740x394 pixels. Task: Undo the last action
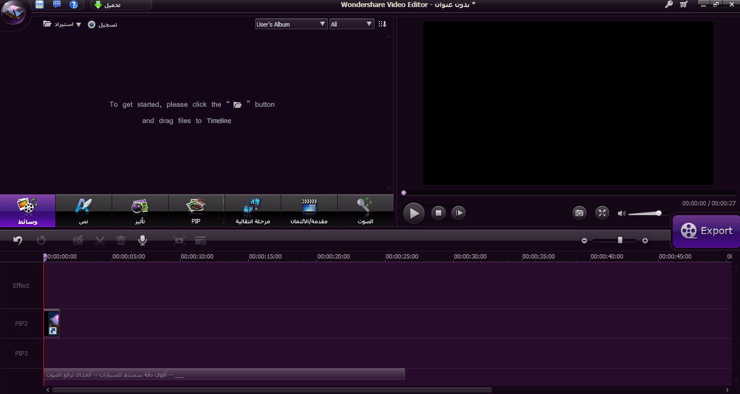pyautogui.click(x=18, y=240)
